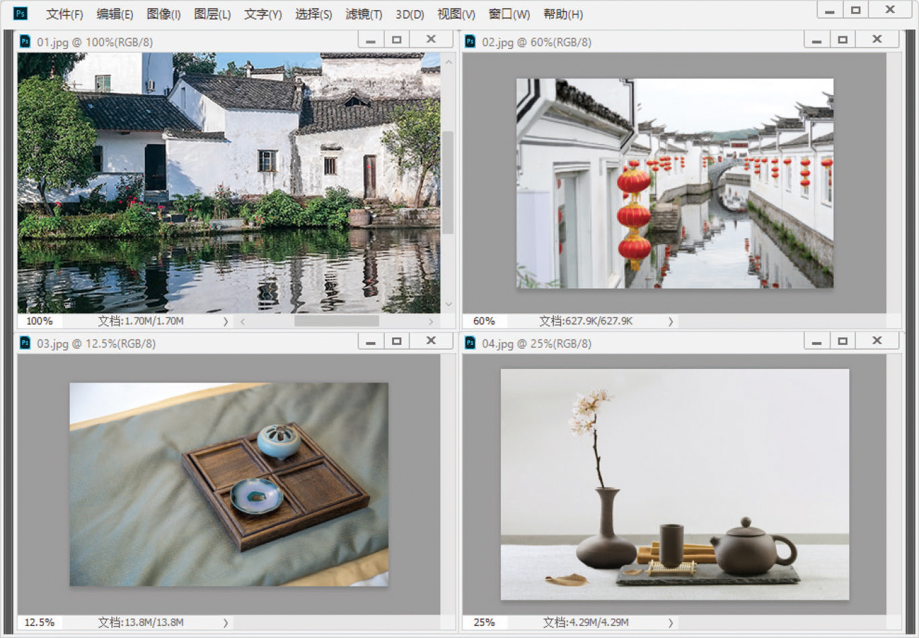Click the wooden tray image in 03.jpg

(x=229, y=484)
